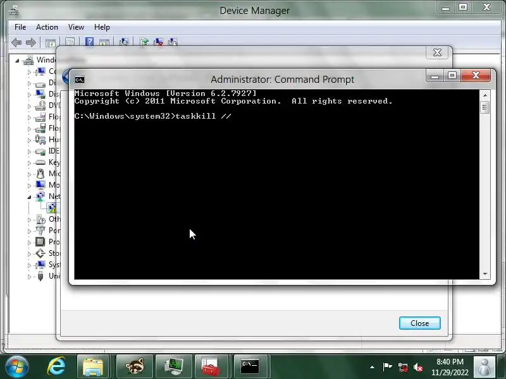
Task: Expand the Universal Serial Bus controllers node
Action: click(x=29, y=277)
